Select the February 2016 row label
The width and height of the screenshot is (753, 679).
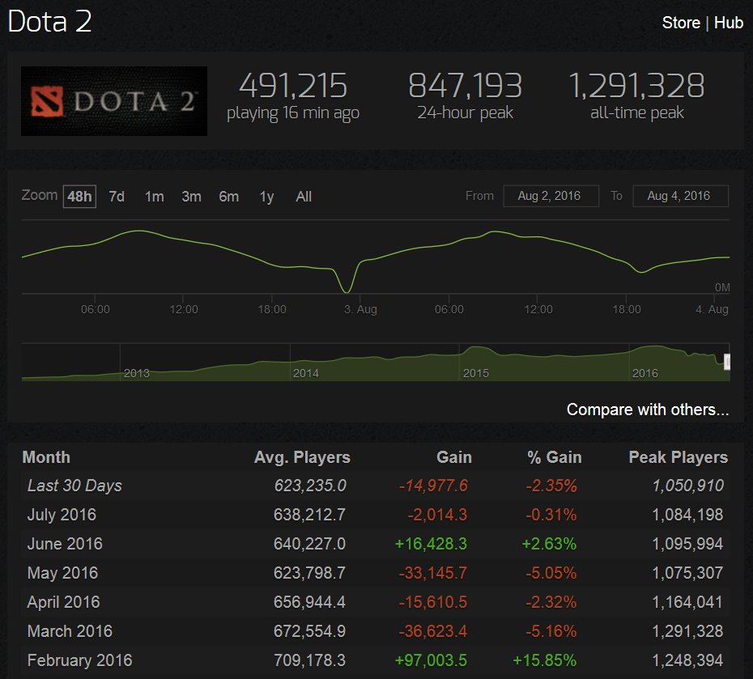(x=79, y=660)
